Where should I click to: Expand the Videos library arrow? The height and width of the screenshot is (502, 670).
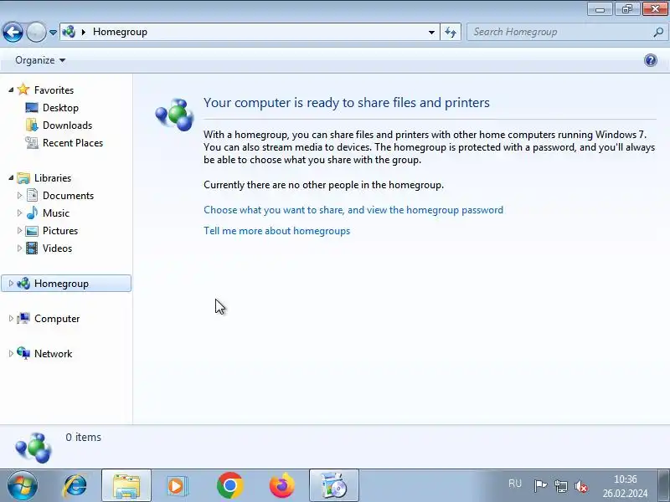tap(19, 248)
